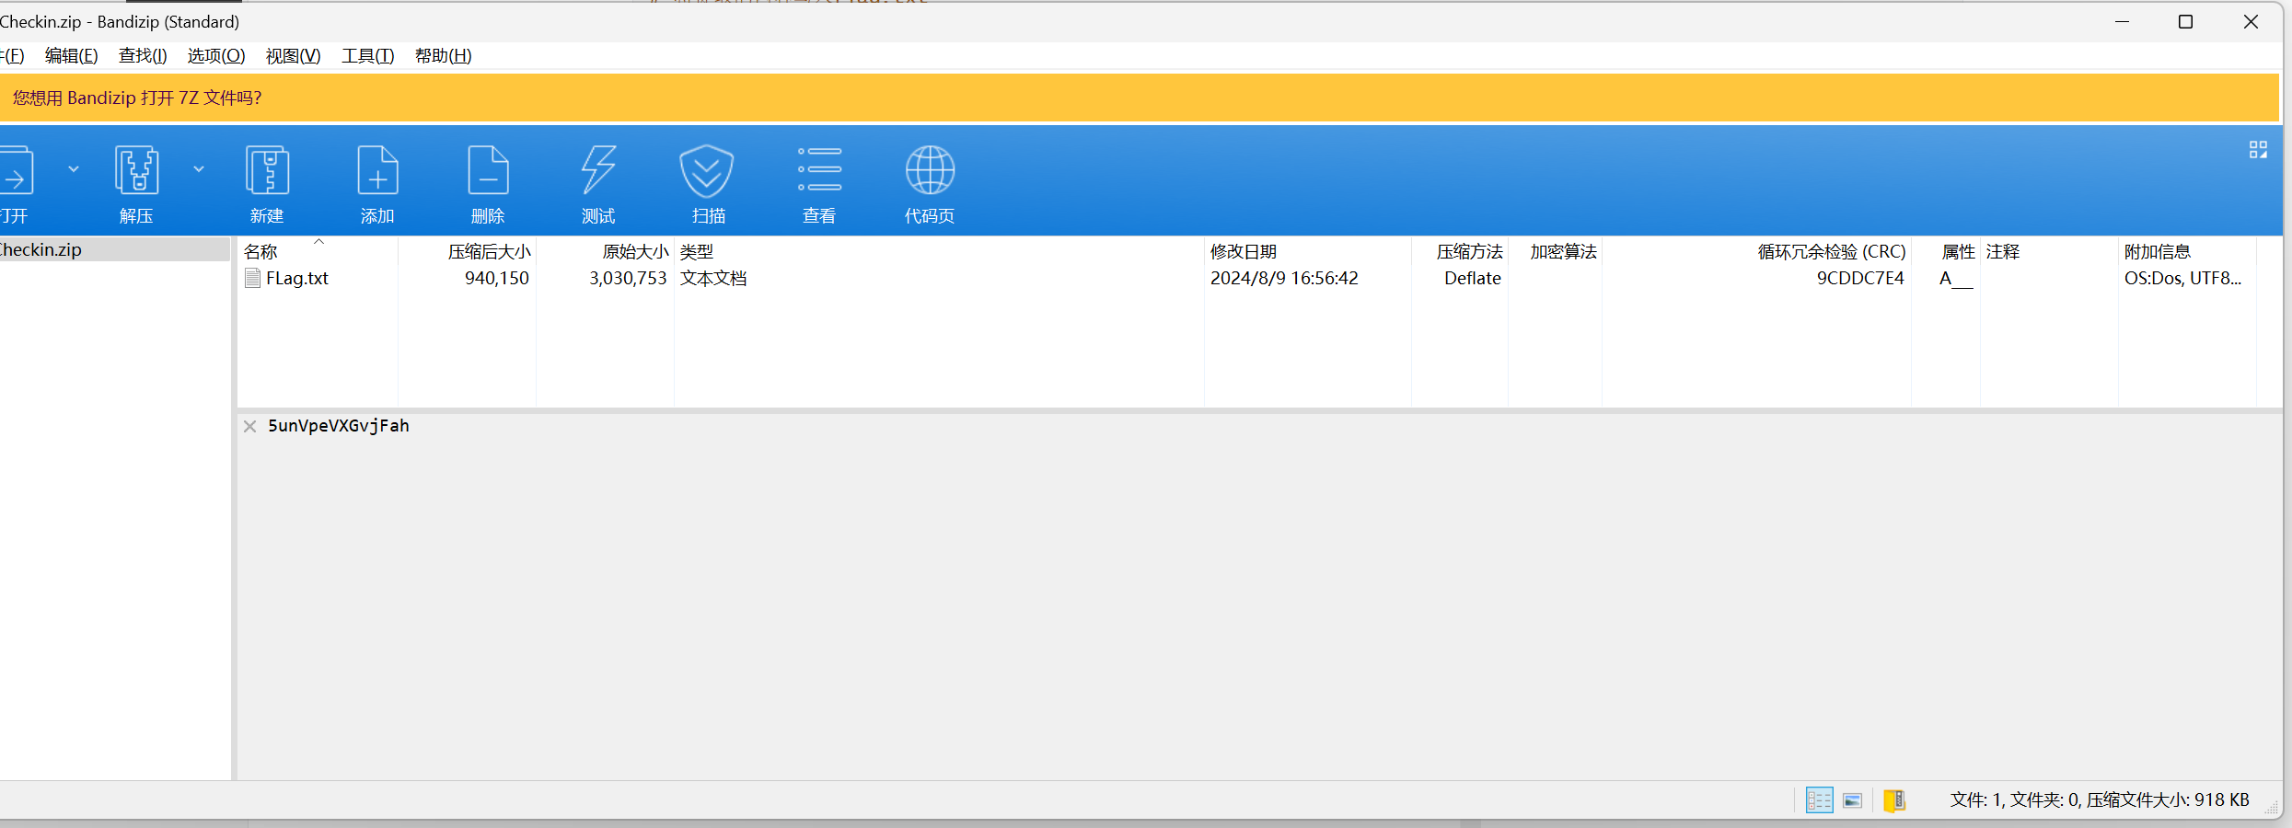Switch to thumbnail view icon in status bar
The height and width of the screenshot is (828, 2292).
[1853, 800]
